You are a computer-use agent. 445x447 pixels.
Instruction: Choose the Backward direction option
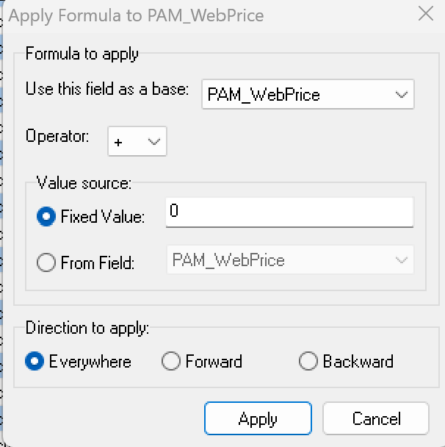coord(308,362)
